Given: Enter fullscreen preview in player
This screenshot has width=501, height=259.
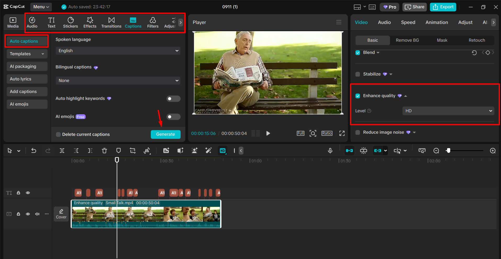Looking at the screenshot, I should 342,133.
